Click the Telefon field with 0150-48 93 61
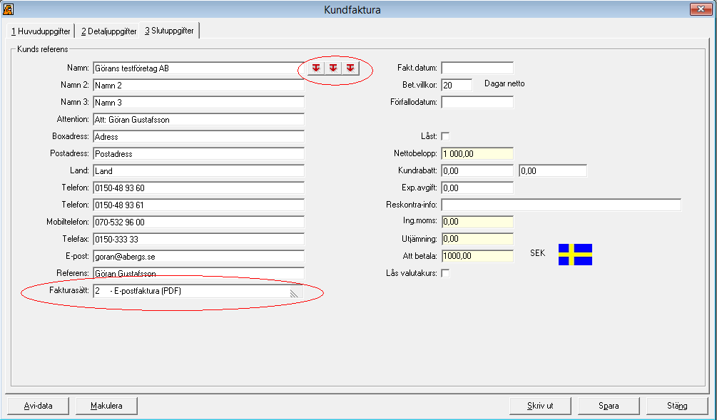717x420 pixels. point(198,205)
